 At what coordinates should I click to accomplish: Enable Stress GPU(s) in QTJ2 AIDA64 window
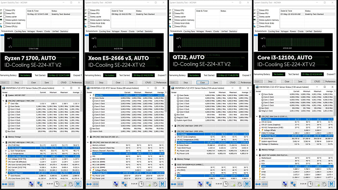(173, 26)
